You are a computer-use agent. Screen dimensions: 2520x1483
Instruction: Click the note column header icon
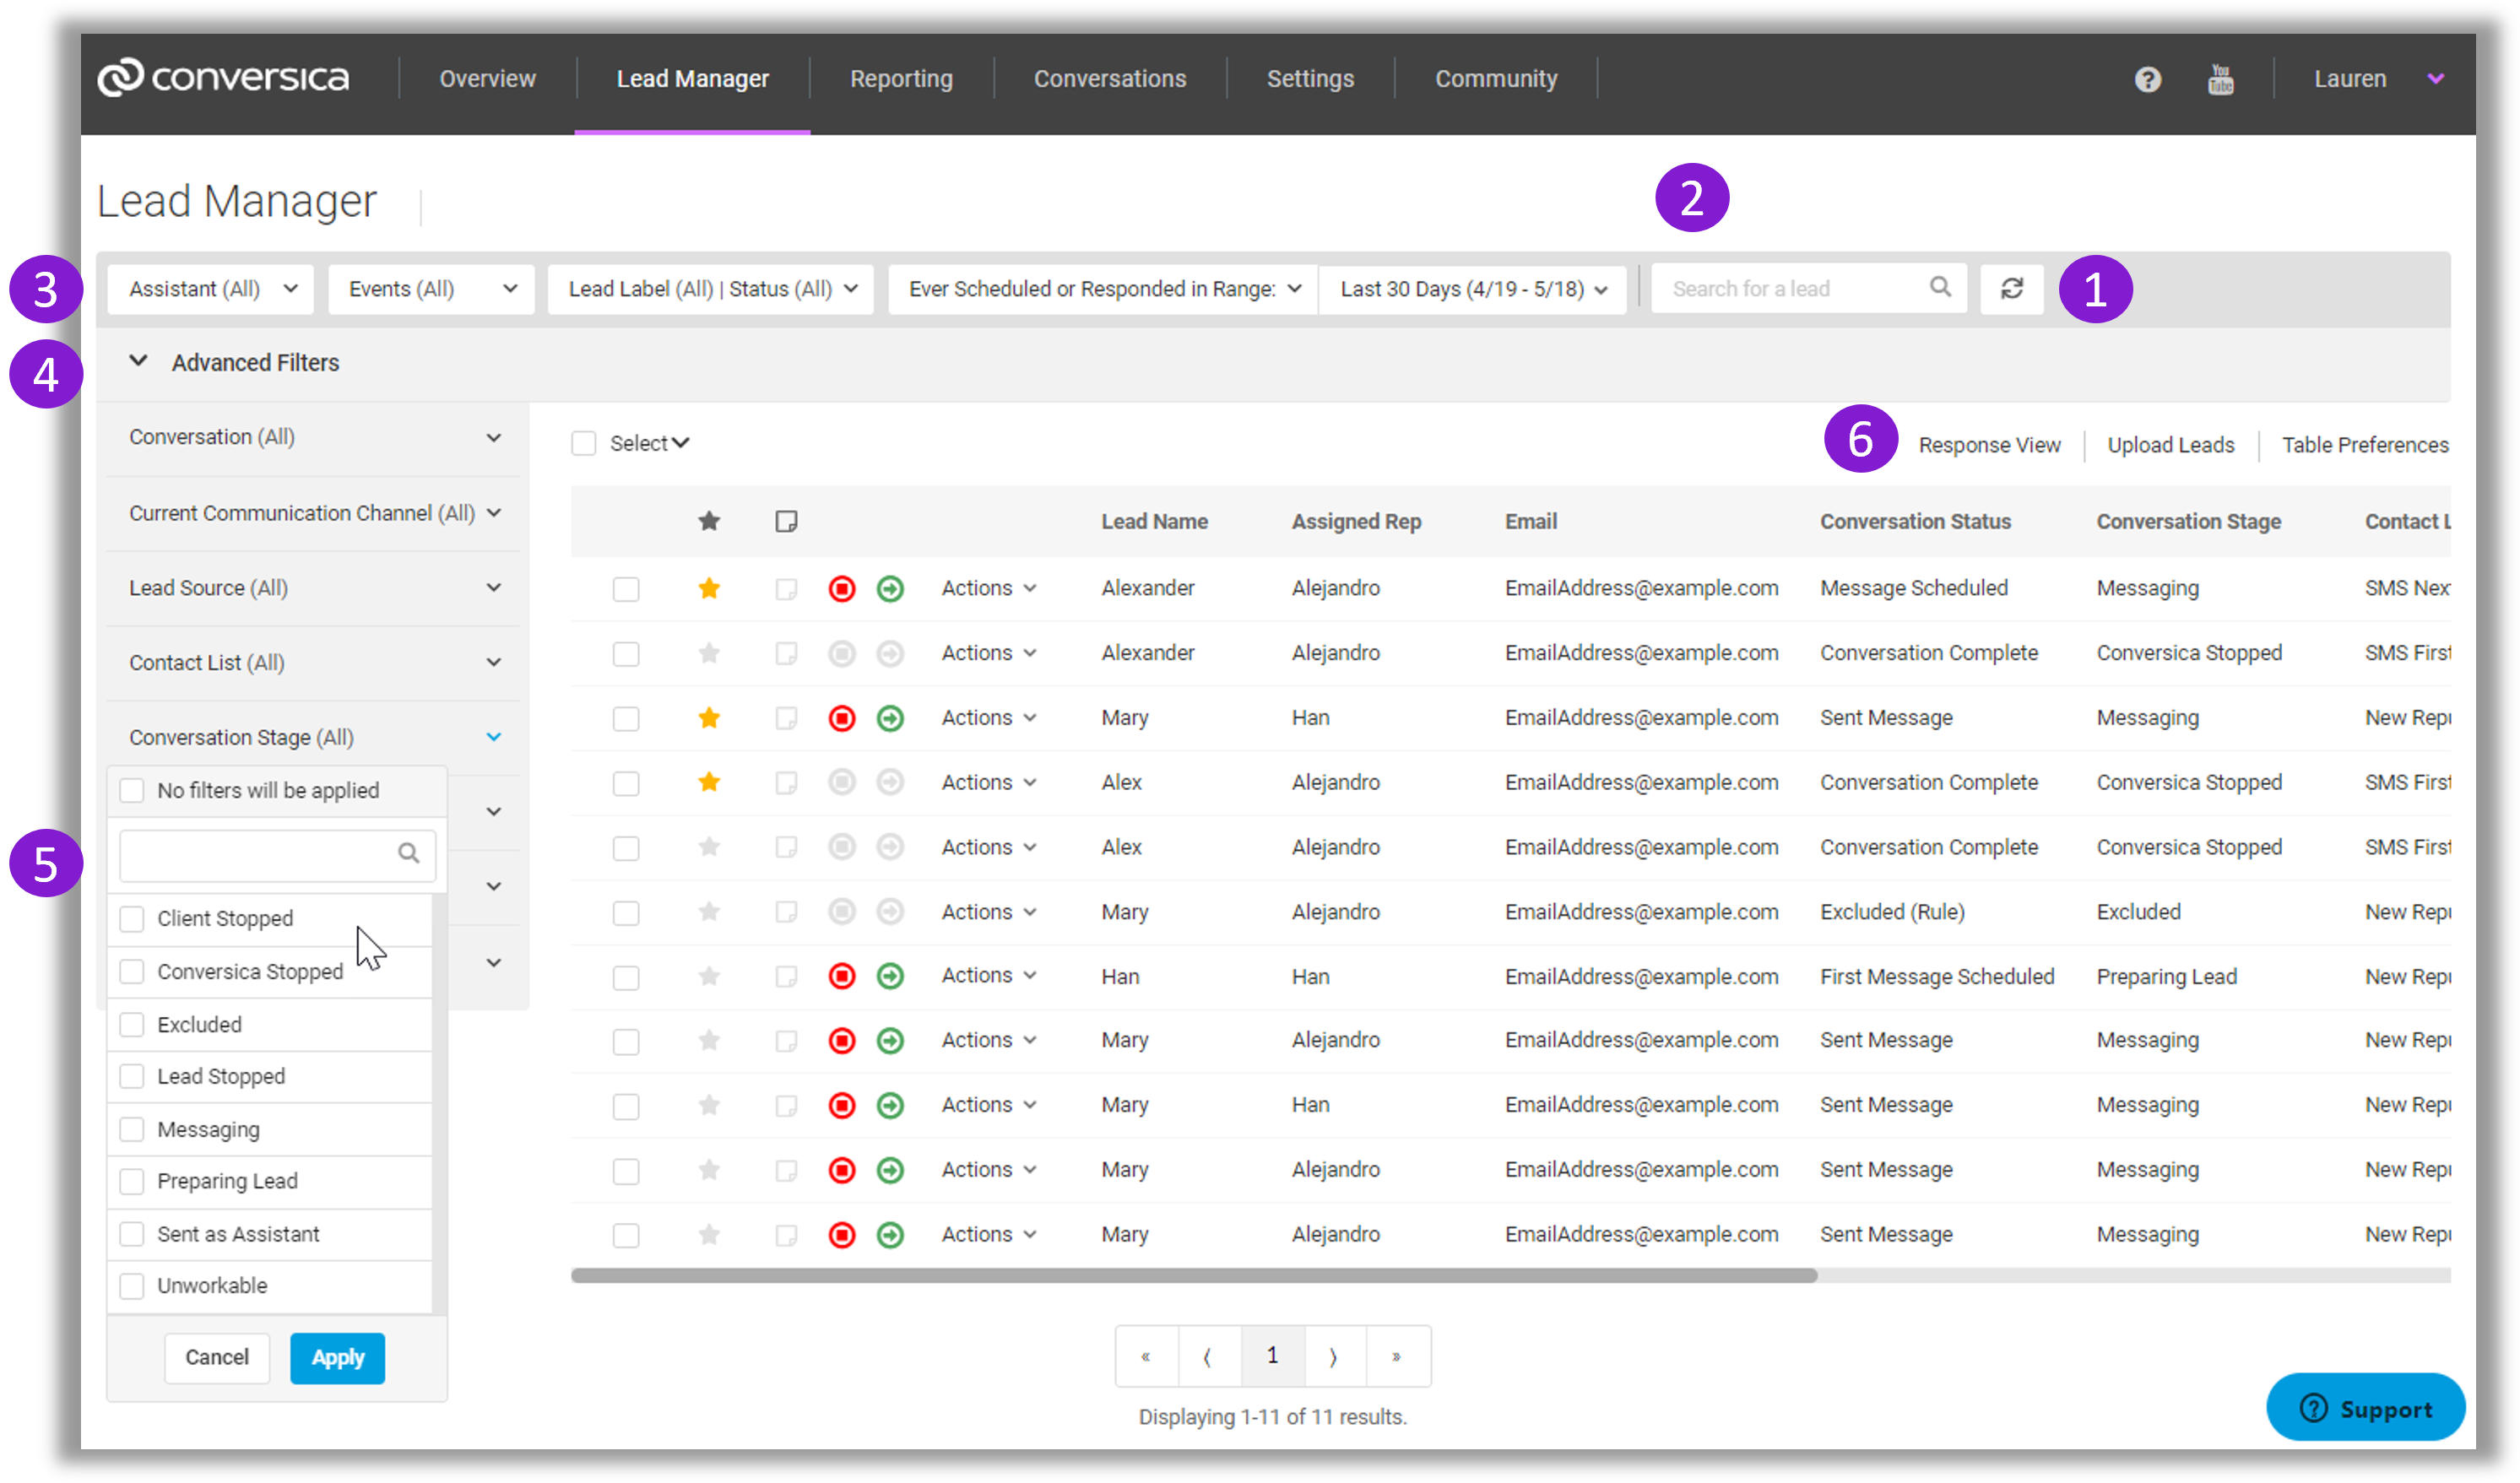click(x=786, y=521)
